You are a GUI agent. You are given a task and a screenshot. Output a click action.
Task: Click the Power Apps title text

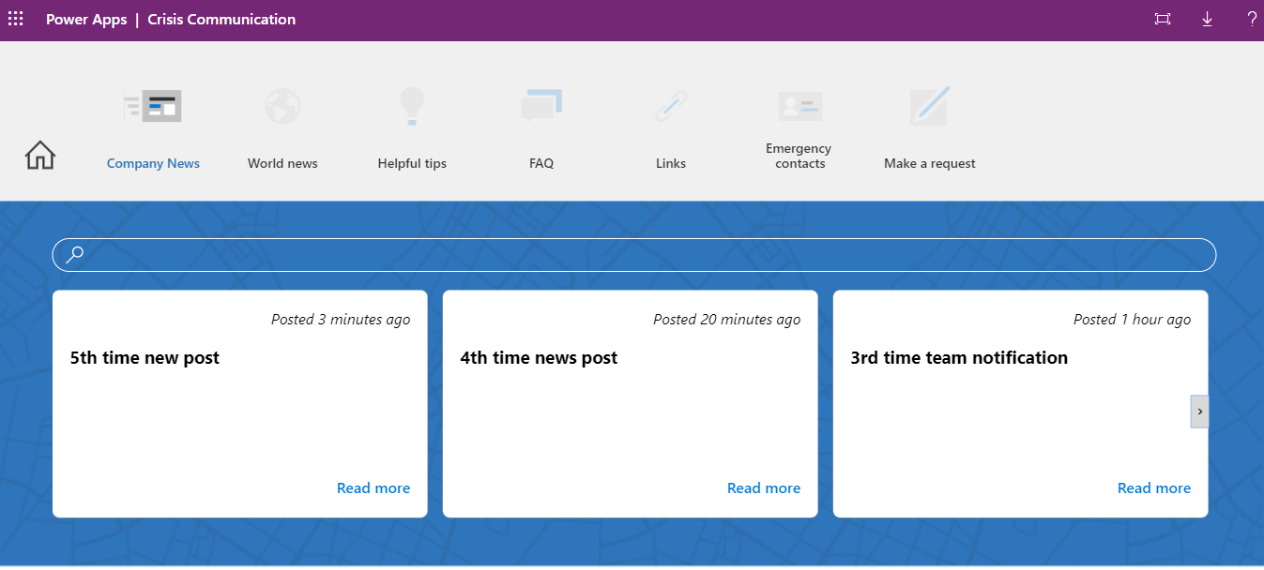[86, 20]
